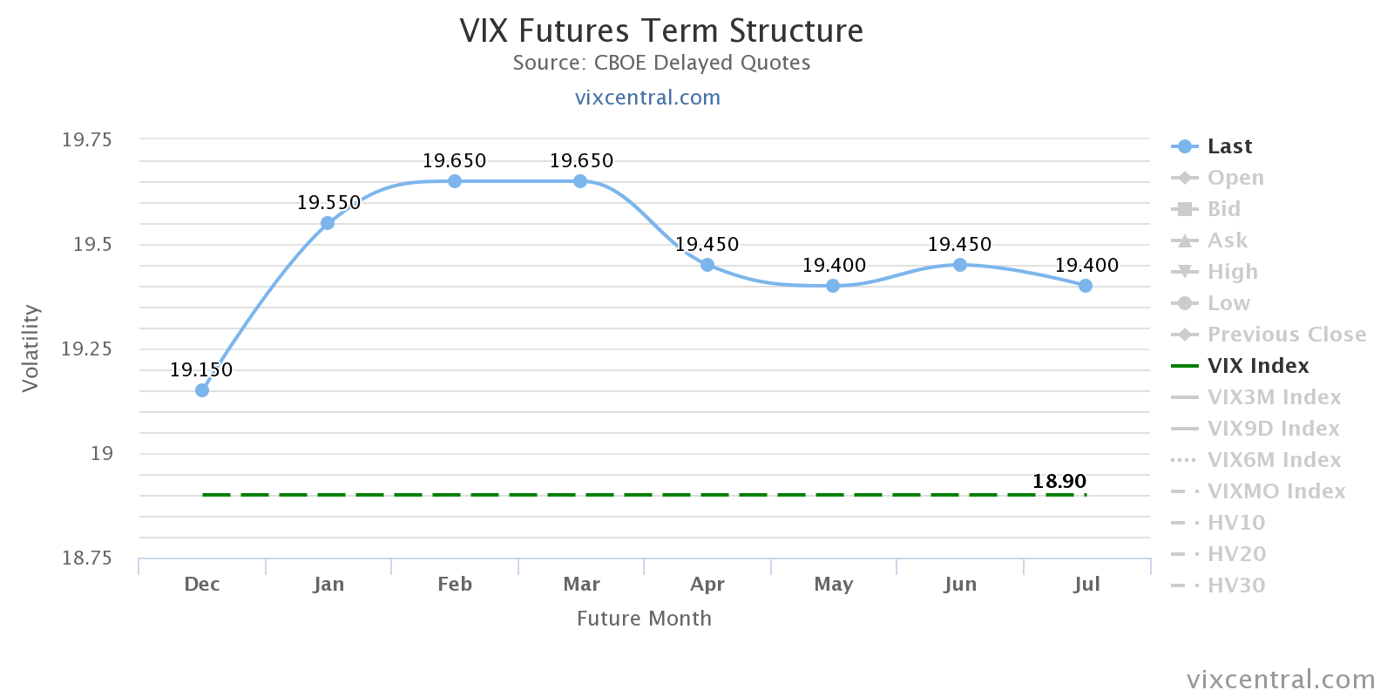Click the Open series diamond legend icon
The height and width of the screenshot is (697, 1394).
click(1184, 178)
